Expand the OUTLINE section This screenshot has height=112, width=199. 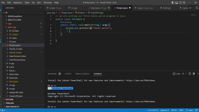[23, 100]
